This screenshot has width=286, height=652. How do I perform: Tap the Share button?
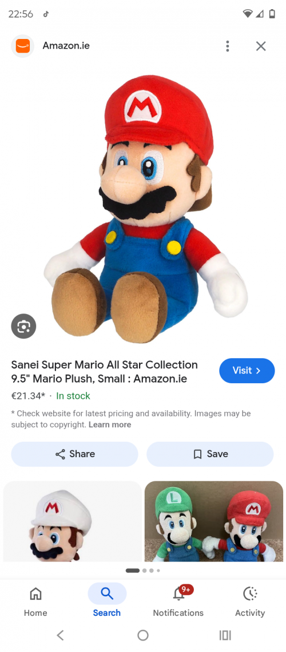tap(75, 454)
